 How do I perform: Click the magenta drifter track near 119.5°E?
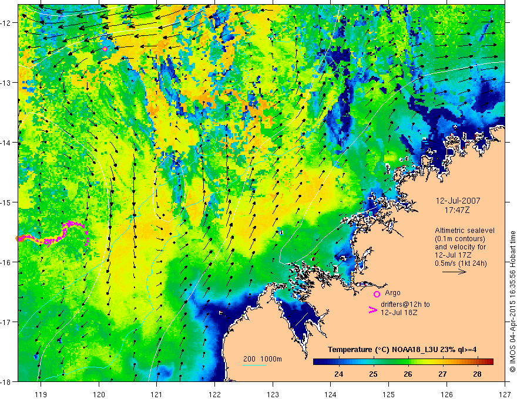[x=53, y=234]
